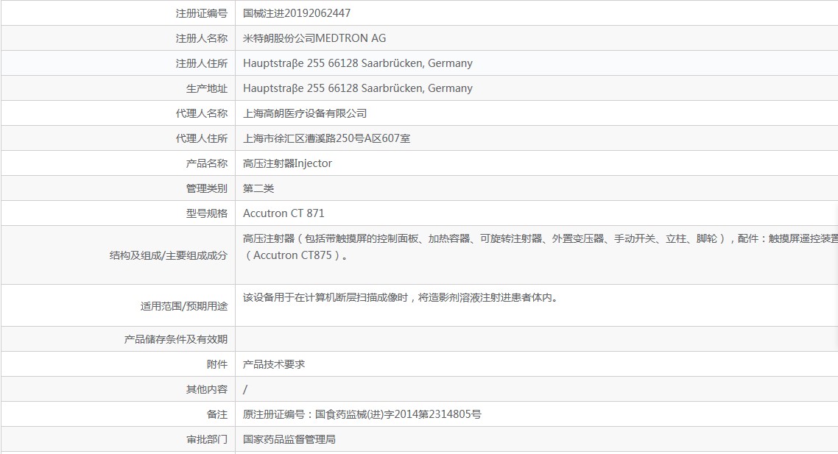Click the 管理类别 label
This screenshot has height=454, width=838.
207,188
